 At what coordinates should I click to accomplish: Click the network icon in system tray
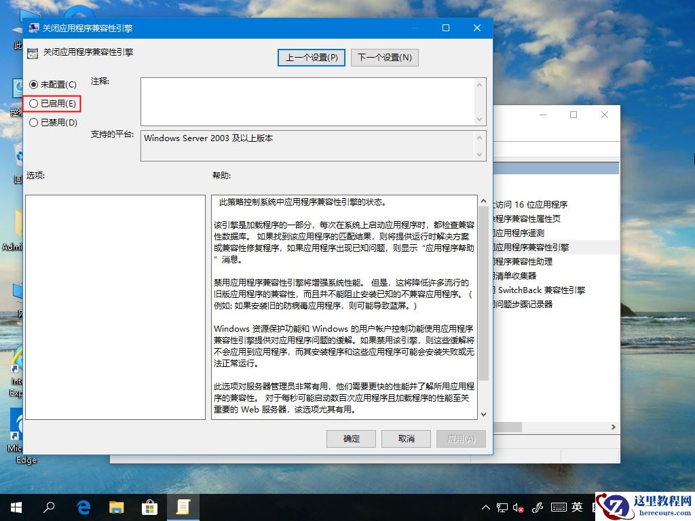pos(502,507)
